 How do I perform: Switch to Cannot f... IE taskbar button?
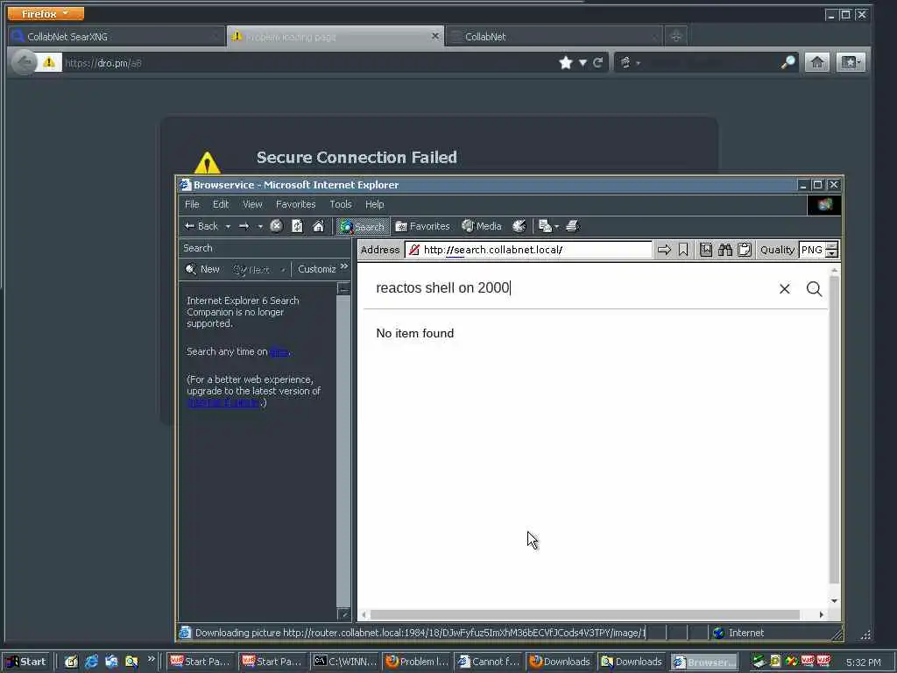(x=489, y=662)
